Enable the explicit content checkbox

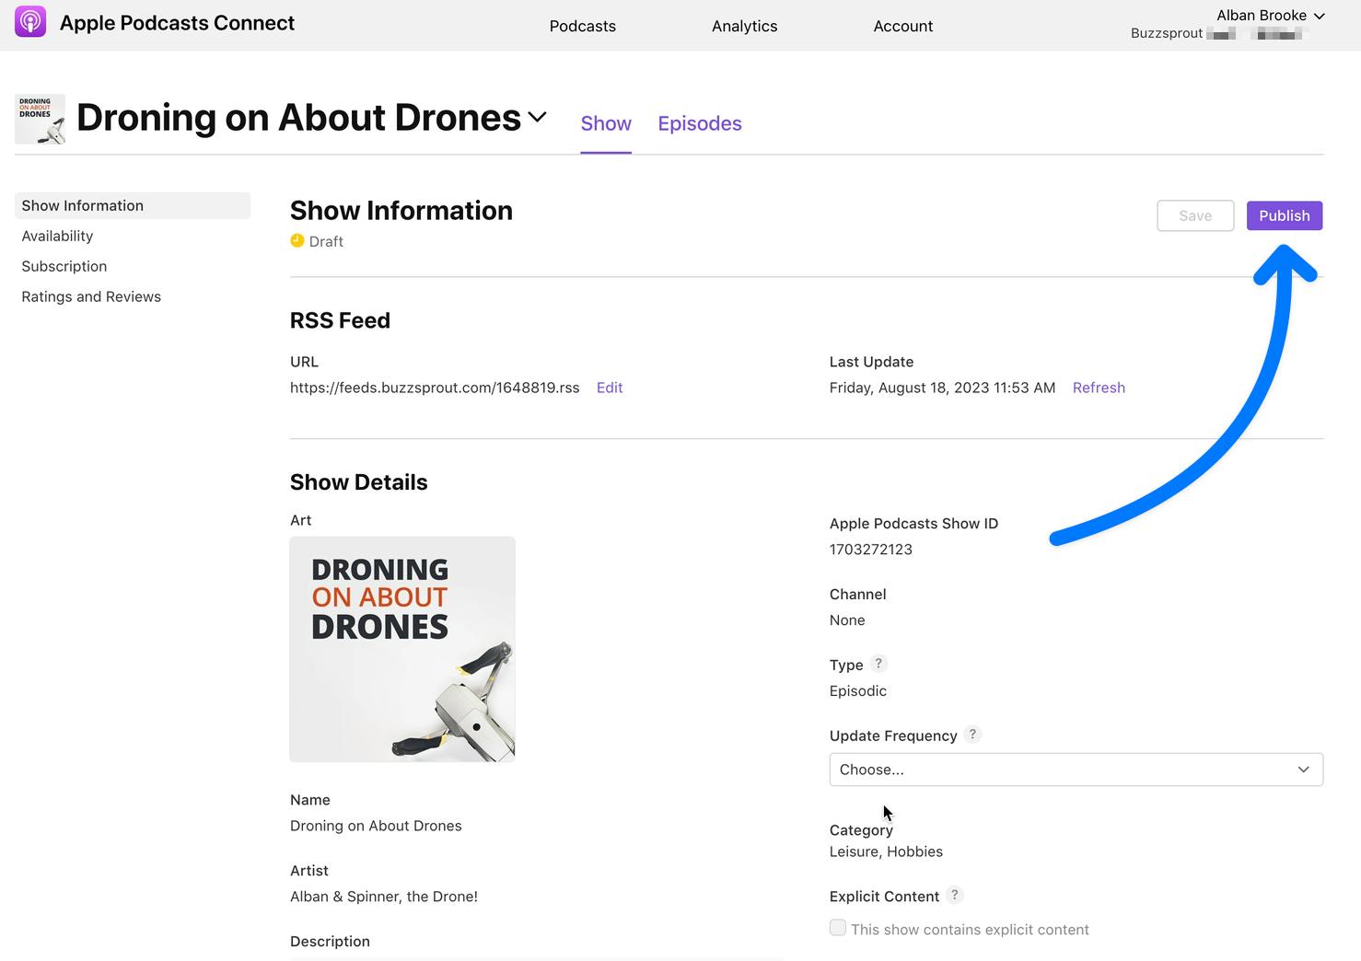point(837,928)
